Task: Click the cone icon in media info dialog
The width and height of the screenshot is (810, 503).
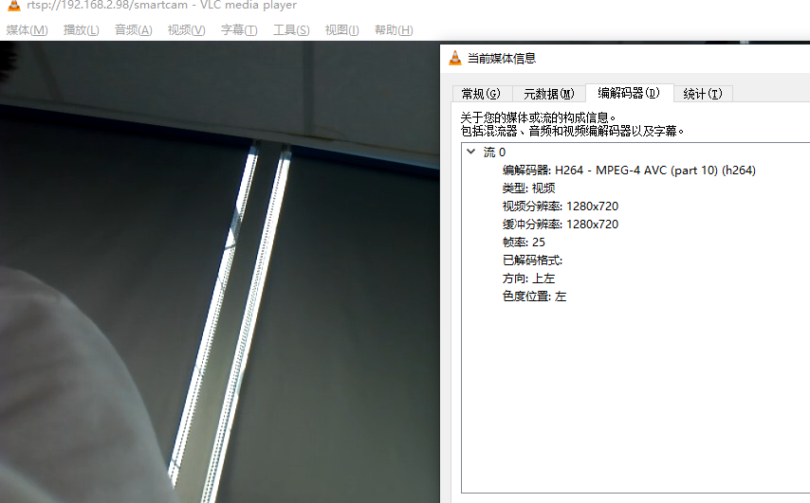Action: pos(455,59)
